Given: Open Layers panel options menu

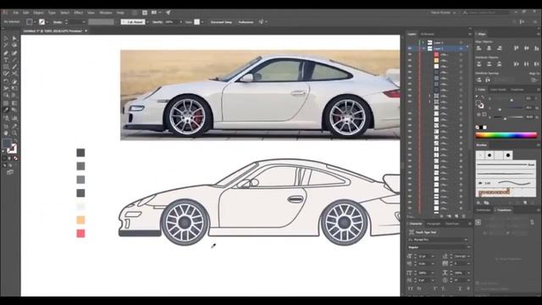Looking at the screenshot, I should tap(469, 34).
